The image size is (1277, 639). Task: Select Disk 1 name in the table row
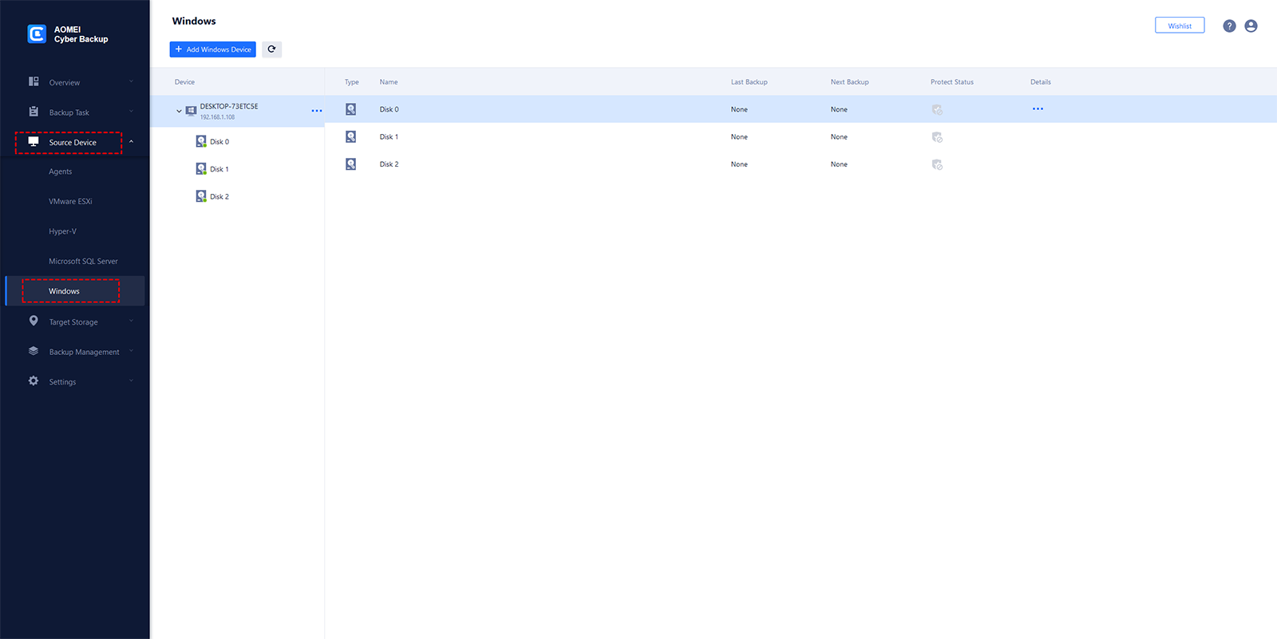[x=389, y=136]
